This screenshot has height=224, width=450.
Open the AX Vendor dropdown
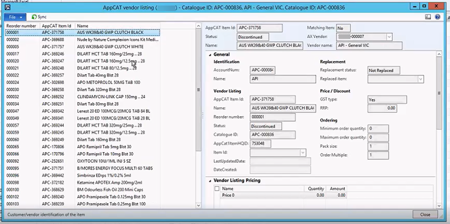pyautogui.click(x=389, y=37)
